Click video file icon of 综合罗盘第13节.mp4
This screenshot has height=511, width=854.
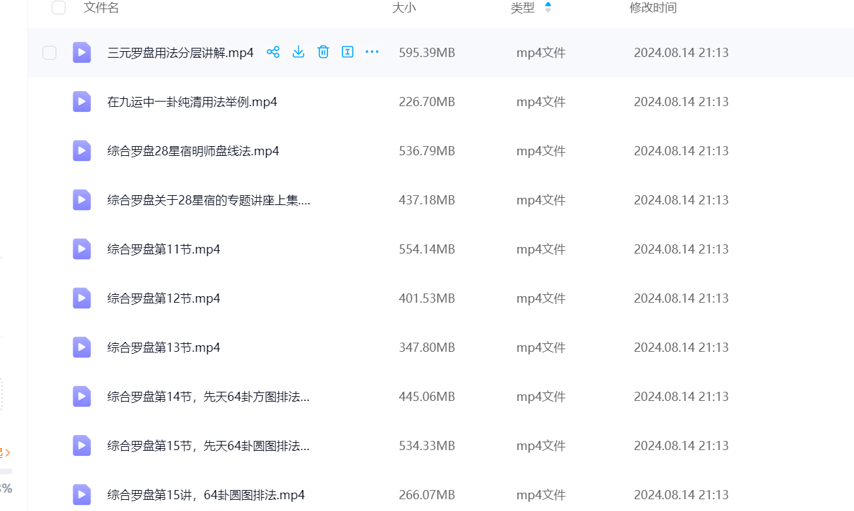82,347
